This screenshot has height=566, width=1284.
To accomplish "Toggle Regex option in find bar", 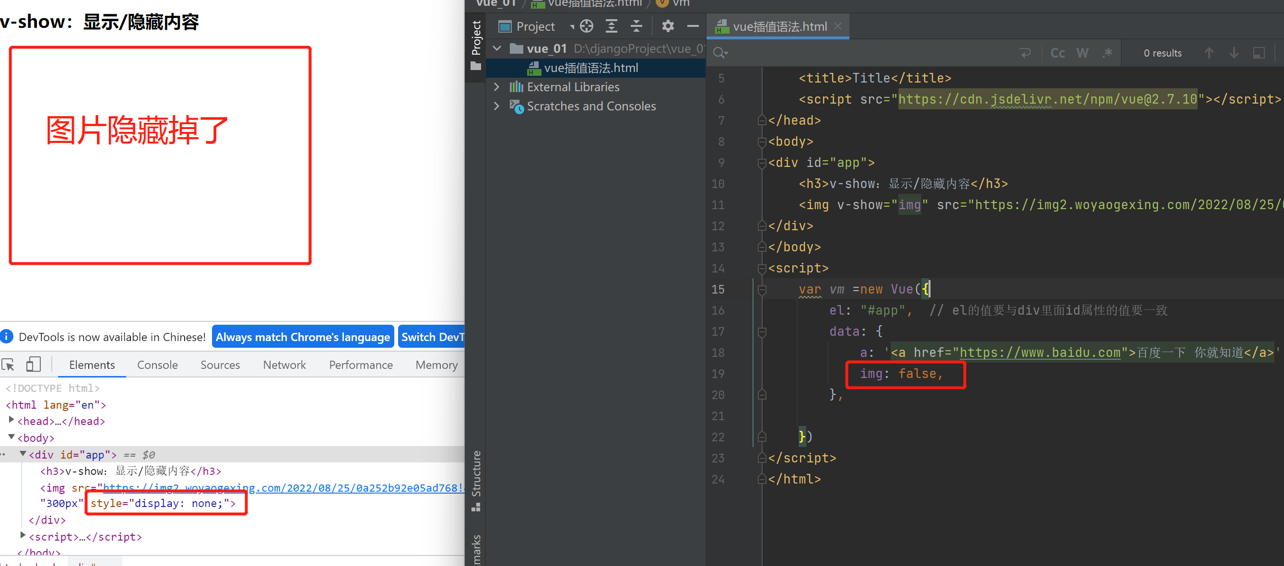I will tap(1107, 53).
